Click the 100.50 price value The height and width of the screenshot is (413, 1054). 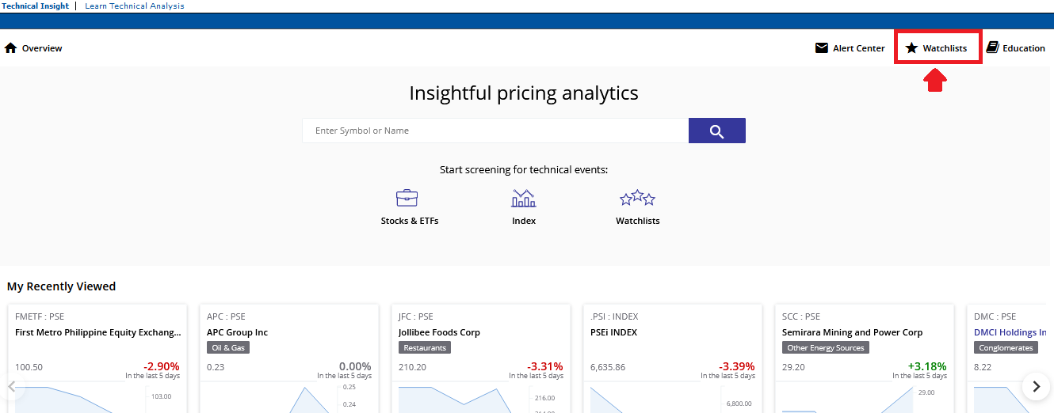coord(29,367)
